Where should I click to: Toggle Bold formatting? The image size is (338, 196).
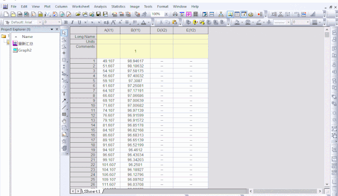coord(66,22)
